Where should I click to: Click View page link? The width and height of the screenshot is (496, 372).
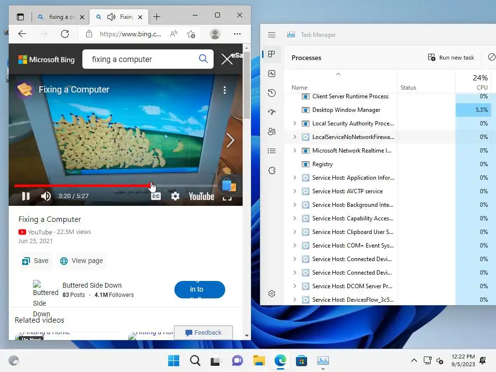coord(81,261)
